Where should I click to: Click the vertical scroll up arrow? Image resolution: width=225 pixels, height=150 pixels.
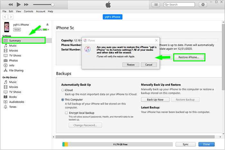pos(223,22)
